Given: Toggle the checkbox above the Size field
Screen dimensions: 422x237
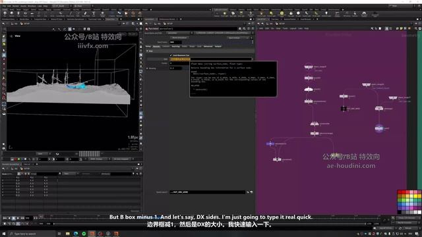Looking at the screenshot, I should pos(171,55).
